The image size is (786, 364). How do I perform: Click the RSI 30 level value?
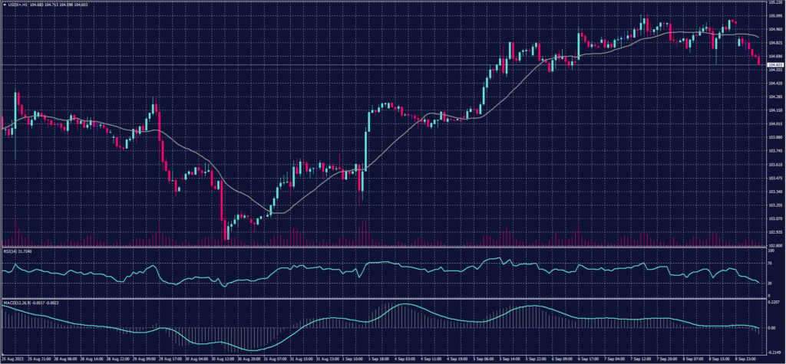(x=769, y=283)
